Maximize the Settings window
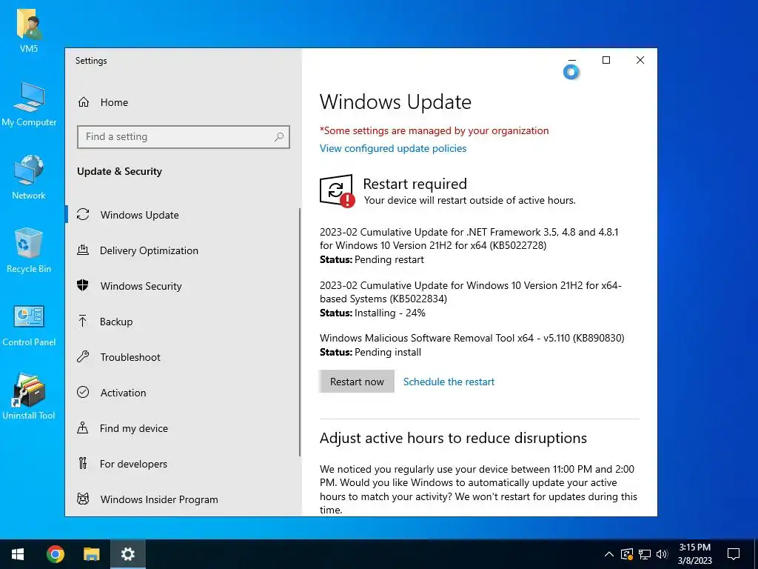Screen dimensions: 758x569 coord(606,60)
